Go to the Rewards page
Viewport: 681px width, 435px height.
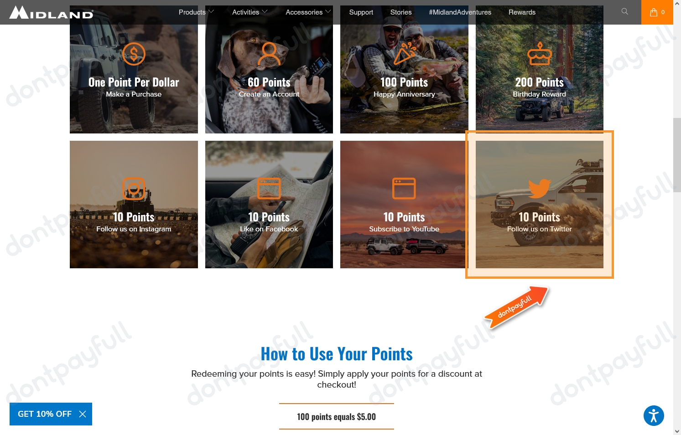(522, 12)
